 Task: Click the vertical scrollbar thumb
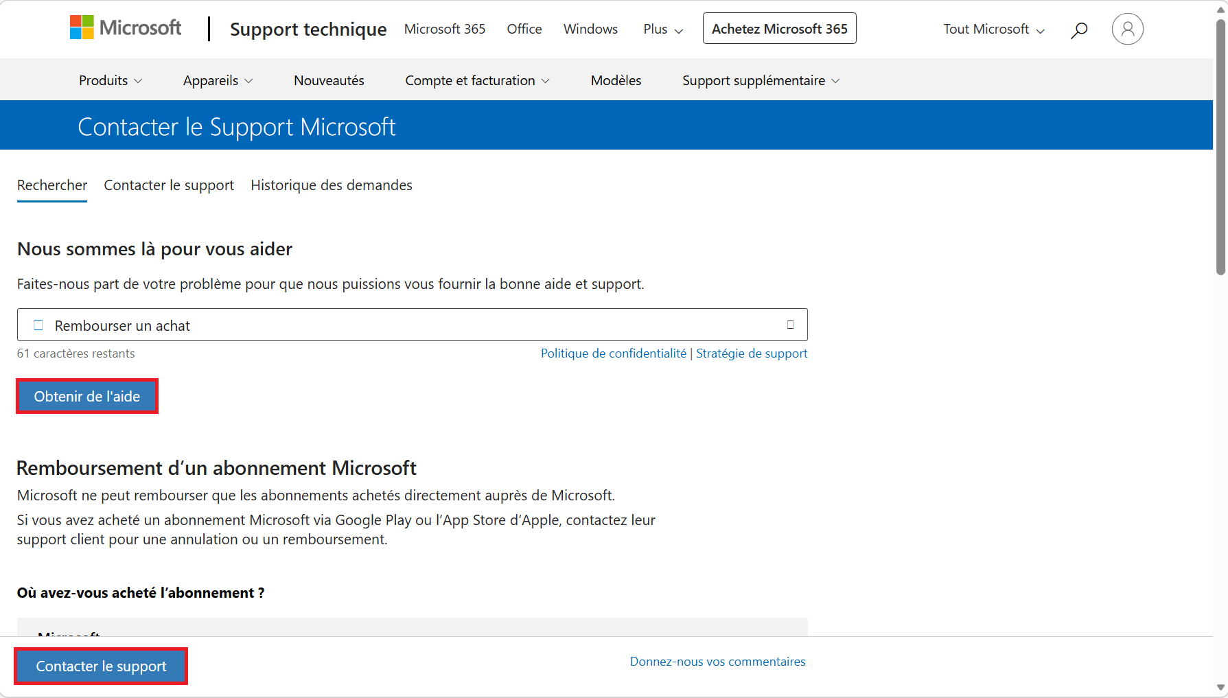click(x=1220, y=147)
